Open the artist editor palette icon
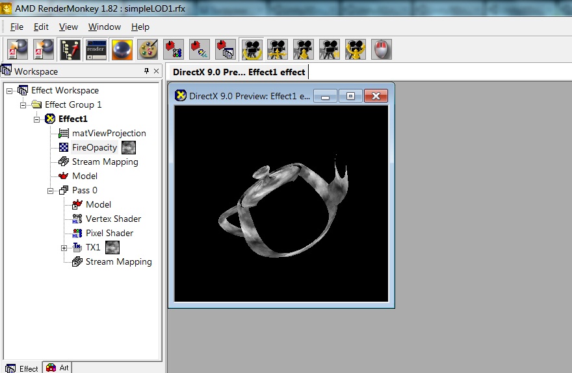572x373 pixels. (x=148, y=49)
